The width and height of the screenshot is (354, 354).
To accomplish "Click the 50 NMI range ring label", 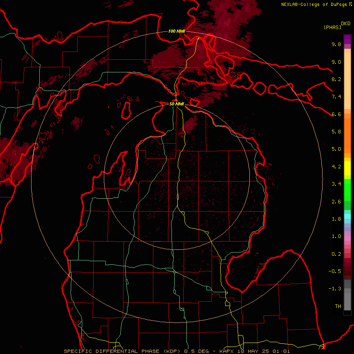I will [177, 104].
